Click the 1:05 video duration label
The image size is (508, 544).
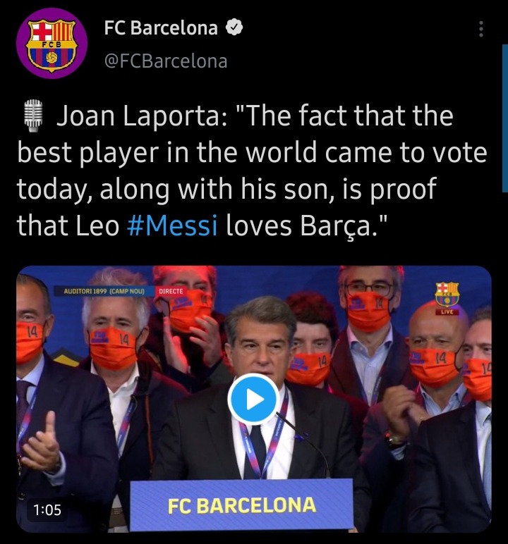47,509
